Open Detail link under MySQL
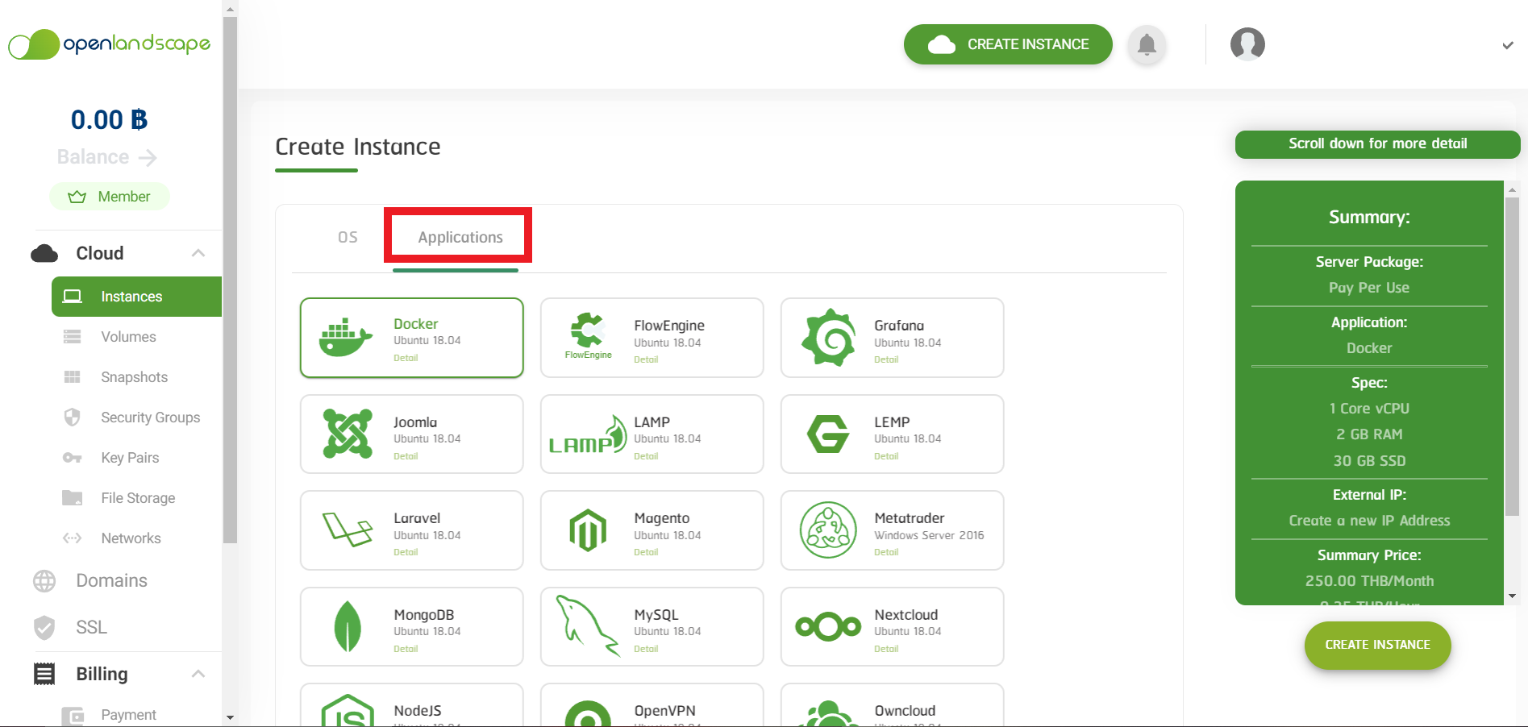 (x=646, y=649)
